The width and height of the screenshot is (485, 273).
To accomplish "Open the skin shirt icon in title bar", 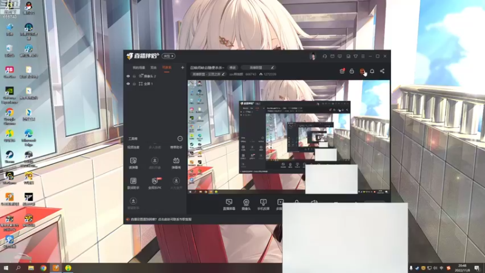I will coord(356,56).
